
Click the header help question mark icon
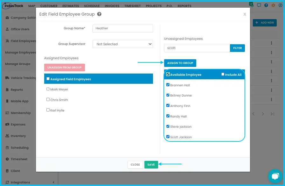[266, 5]
